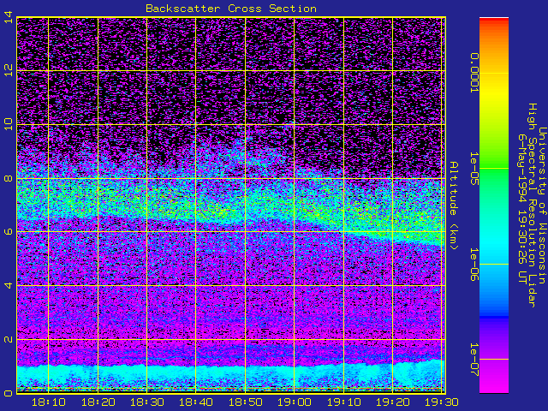The image size is (548, 411).
Task: Click the 18:40 time axis label
Action: pyautogui.click(x=196, y=402)
